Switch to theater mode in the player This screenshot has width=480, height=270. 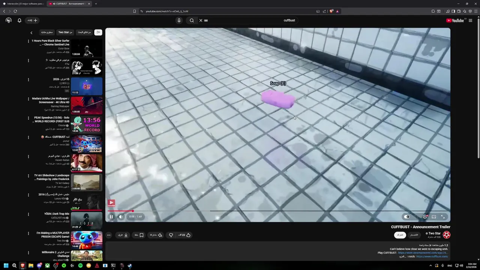point(434,217)
